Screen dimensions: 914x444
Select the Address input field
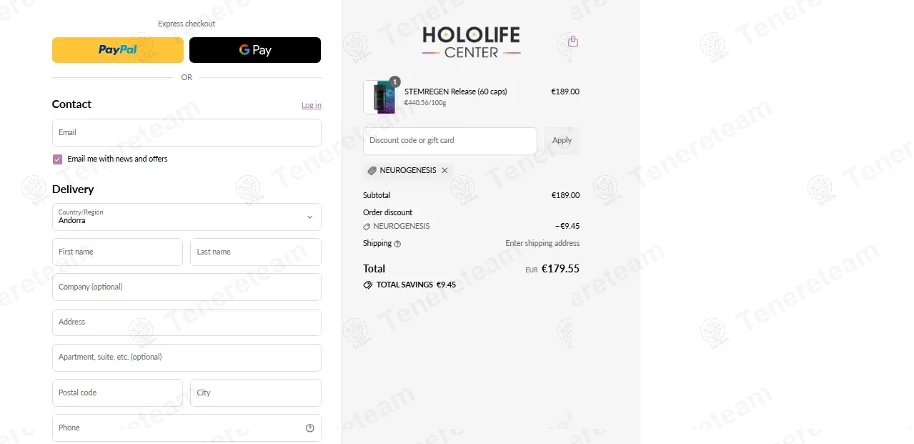point(187,322)
